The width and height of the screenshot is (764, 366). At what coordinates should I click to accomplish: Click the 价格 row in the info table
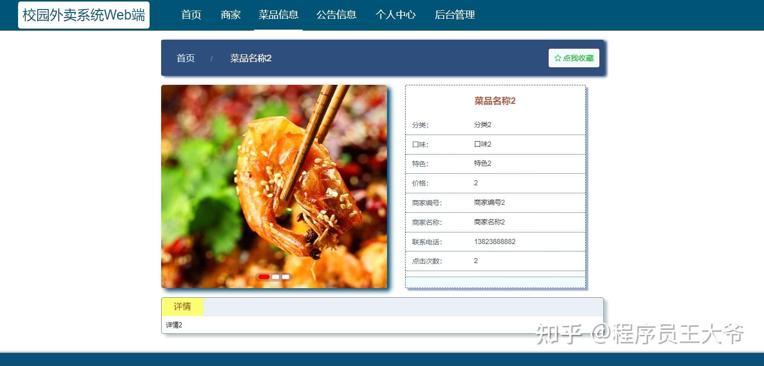[x=495, y=183]
